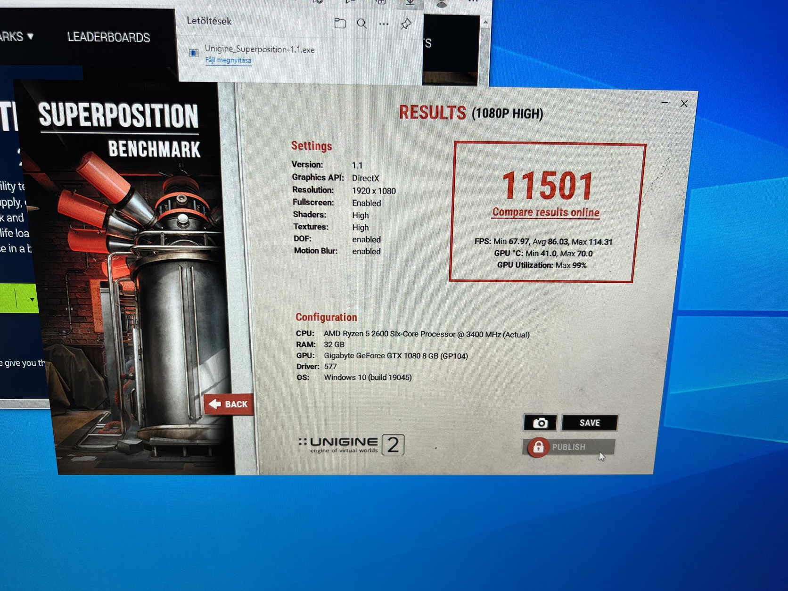Click the CPU value 'AMD Ryzen 5 2600 Six-Core Processor'
This screenshot has height=591, width=788.
click(x=389, y=334)
